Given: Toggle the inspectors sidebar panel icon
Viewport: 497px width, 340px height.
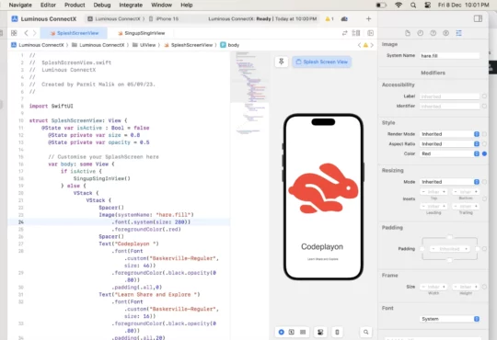Looking at the screenshot, I should 478,18.
